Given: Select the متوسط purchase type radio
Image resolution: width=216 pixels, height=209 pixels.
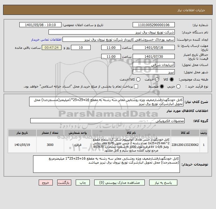Looking at the screenshot, I should click(x=162, y=86).
